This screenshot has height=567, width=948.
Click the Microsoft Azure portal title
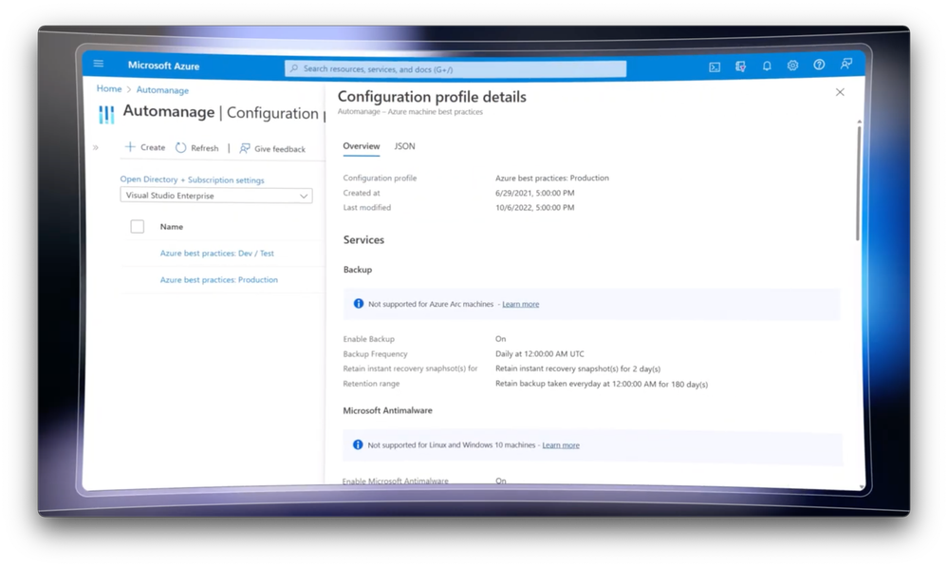(164, 66)
